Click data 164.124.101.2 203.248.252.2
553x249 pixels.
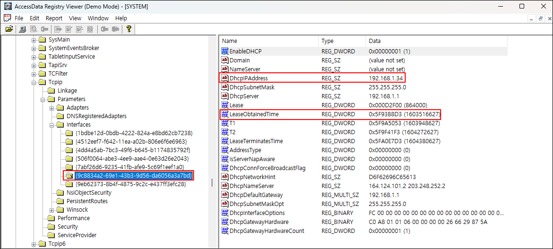pos(407,186)
